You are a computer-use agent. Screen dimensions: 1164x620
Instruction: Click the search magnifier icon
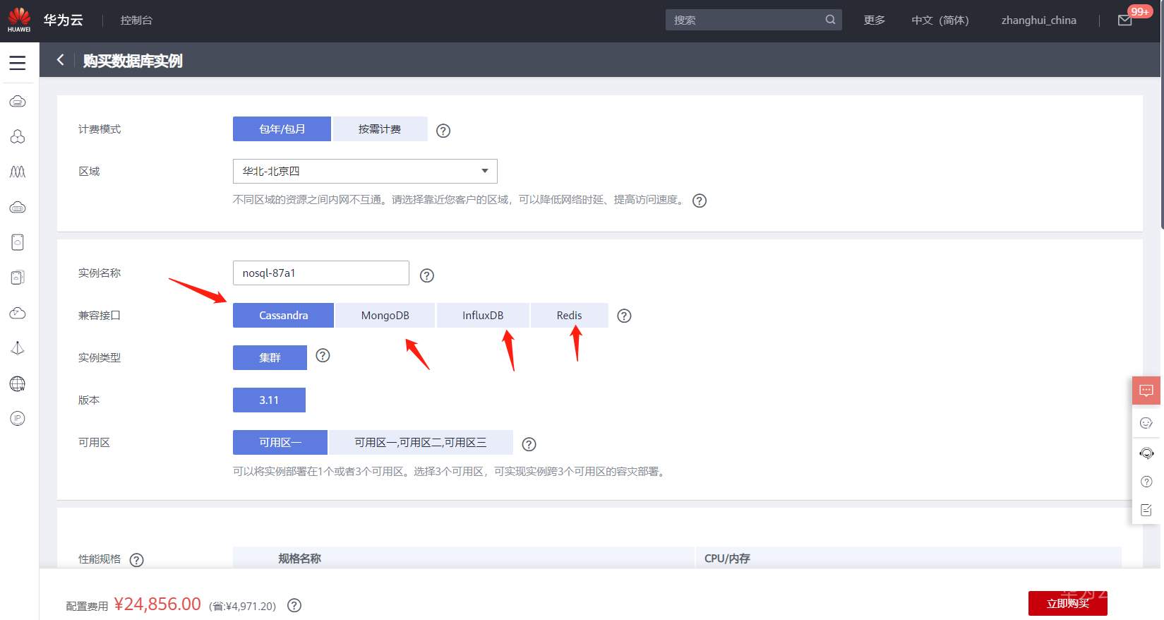[830, 20]
